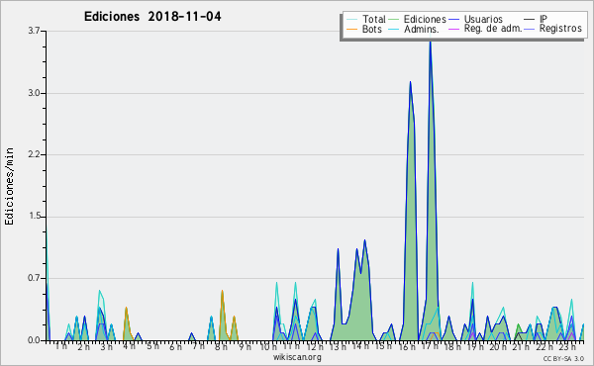Screen dimensions: 594x366
Task: Click the y-axis value 3.7
Action: click(x=35, y=31)
